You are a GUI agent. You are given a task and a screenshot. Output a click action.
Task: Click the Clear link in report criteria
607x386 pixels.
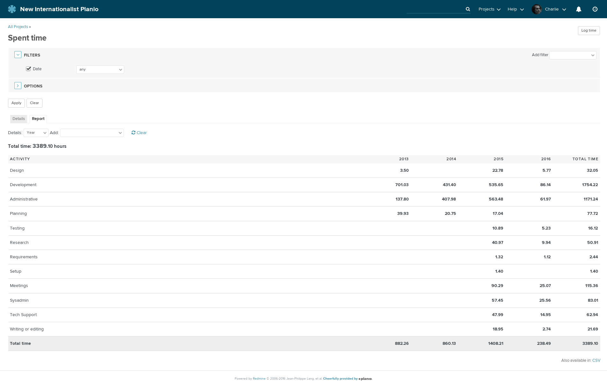(x=142, y=133)
